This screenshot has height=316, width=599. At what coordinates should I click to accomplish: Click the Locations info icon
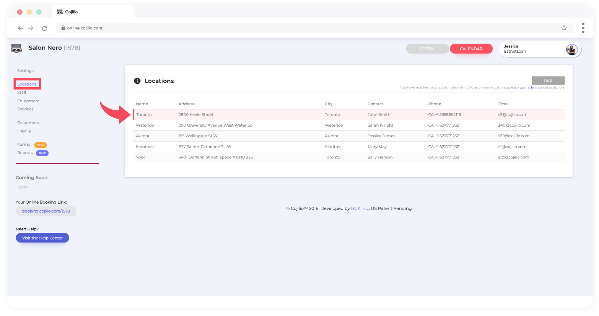tap(137, 81)
